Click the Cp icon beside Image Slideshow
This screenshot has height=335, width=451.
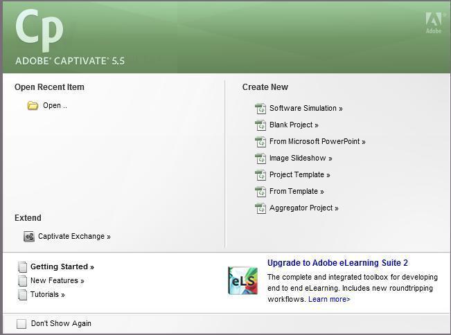[x=260, y=159]
